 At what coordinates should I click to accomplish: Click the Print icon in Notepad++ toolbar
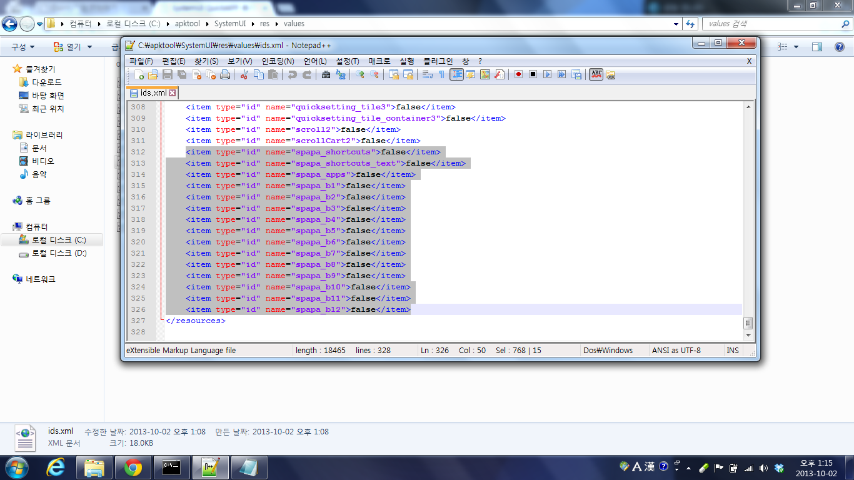click(225, 74)
